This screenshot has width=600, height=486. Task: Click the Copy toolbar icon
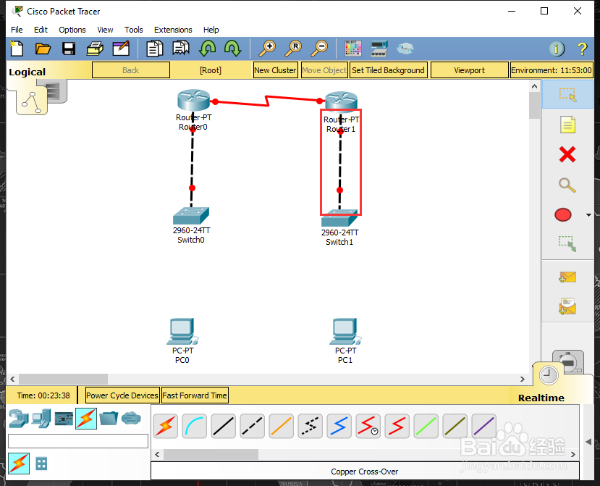[x=155, y=49]
